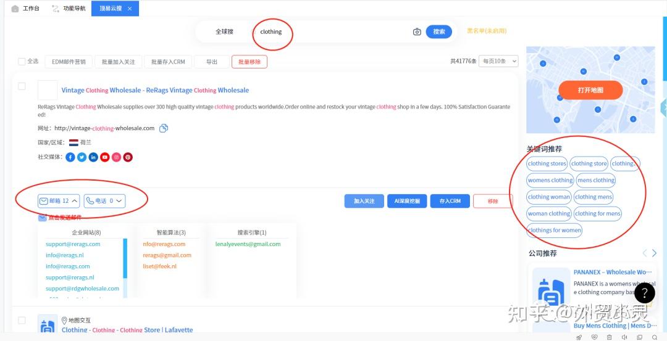
Task: Select the 'clothing store' keyword tag
Action: click(589, 163)
